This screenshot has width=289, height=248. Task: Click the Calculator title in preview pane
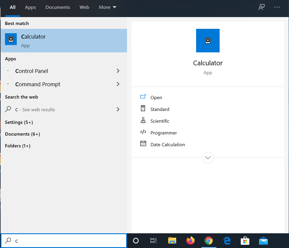pos(208,63)
